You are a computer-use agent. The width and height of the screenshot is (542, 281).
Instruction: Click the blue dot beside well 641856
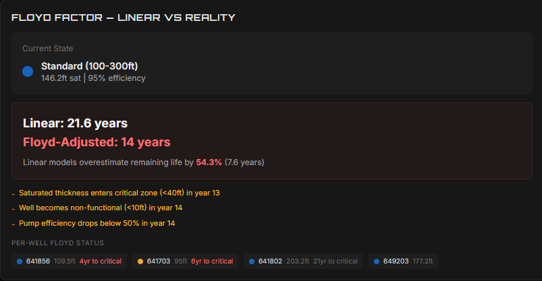[20, 261]
